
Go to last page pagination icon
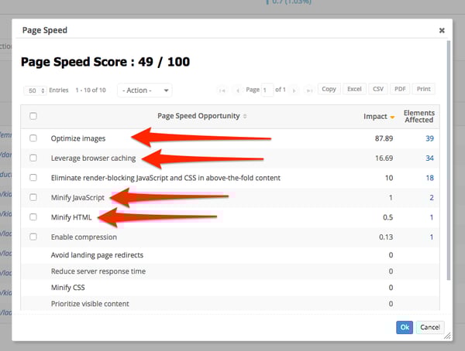309,90
